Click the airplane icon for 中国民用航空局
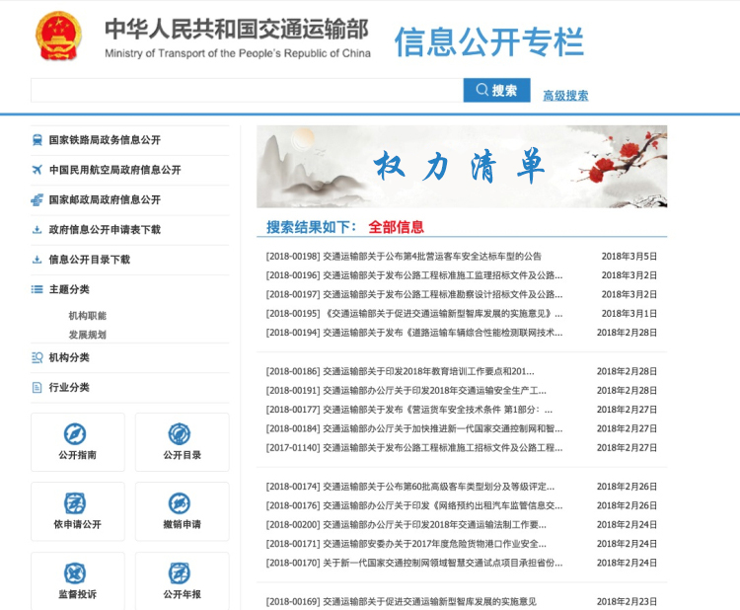 coord(37,170)
